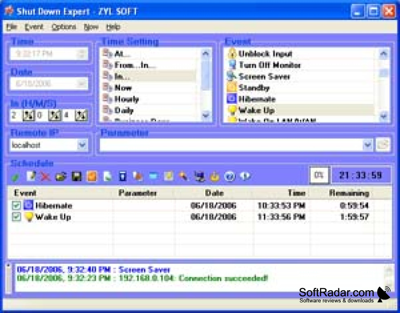Click the 0% progress indicator box

click(x=319, y=175)
